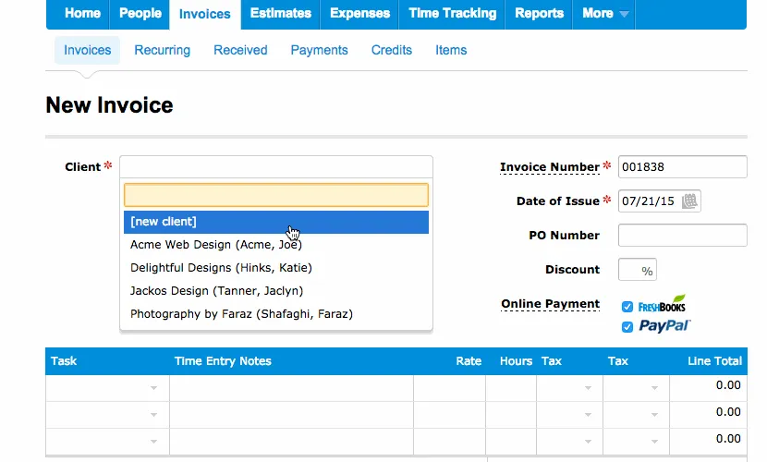This screenshot has width=767, height=462.
Task: Open the Time Tracking tab
Action: point(452,14)
